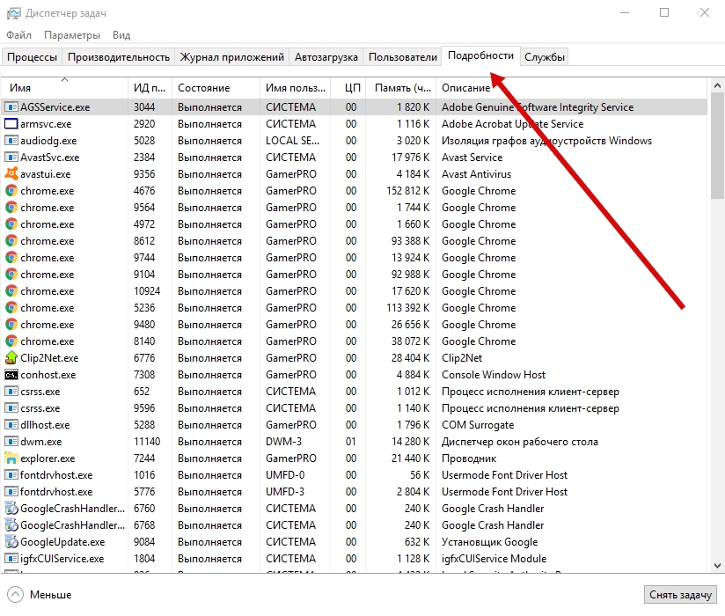Open the Журнал приложений tab
The width and height of the screenshot is (725, 616).
click(x=231, y=57)
